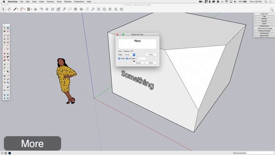Toggle the Filled checkbox
The image size is (275, 155).
click(x=119, y=59)
